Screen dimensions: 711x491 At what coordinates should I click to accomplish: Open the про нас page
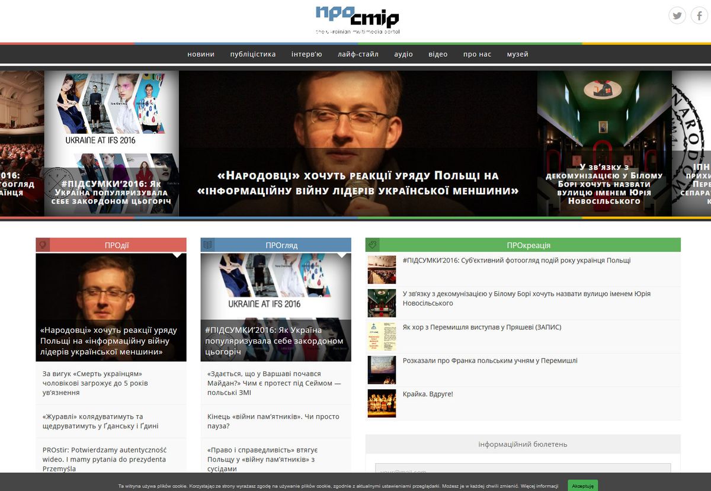477,54
